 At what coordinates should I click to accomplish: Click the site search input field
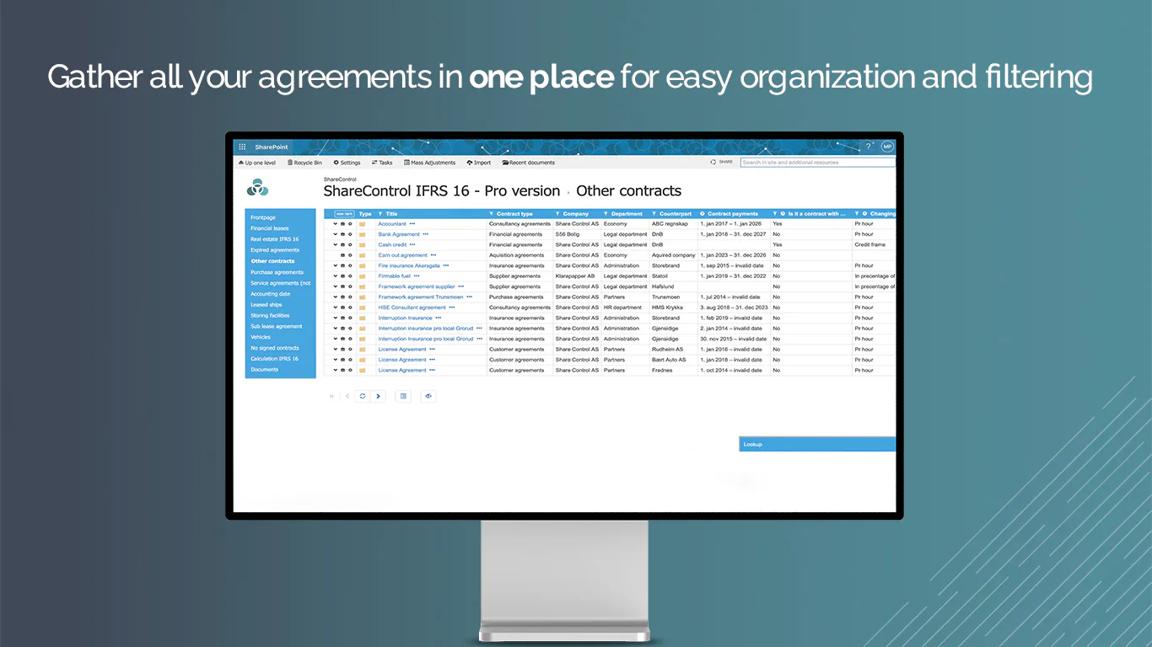(818, 162)
